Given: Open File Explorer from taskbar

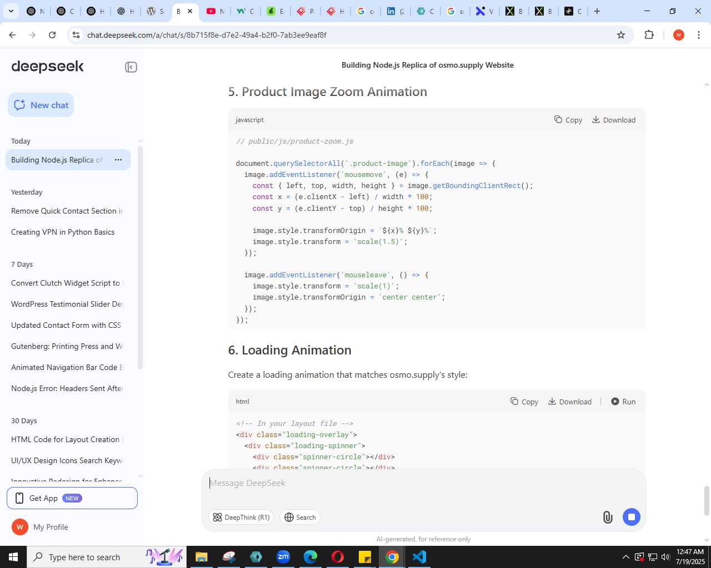Looking at the screenshot, I should click(x=201, y=557).
